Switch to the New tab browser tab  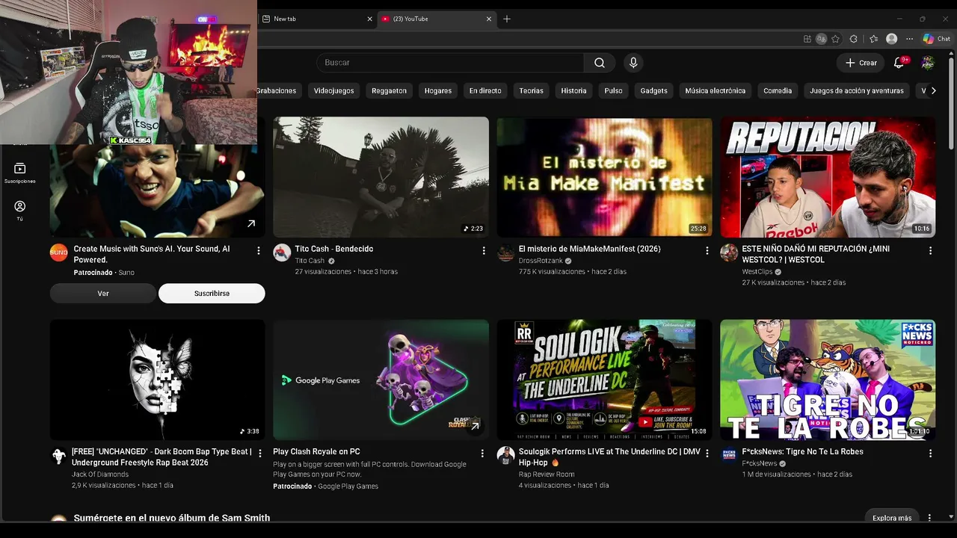tap(317, 19)
